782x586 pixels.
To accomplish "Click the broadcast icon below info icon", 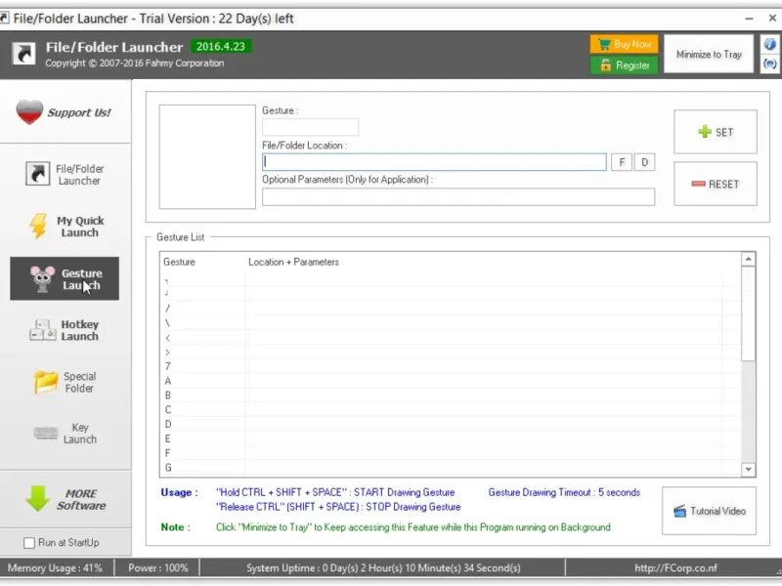I will 769,64.
